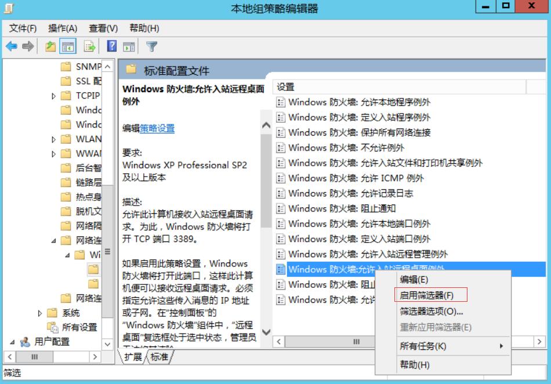The width and height of the screenshot is (551, 384).
Task: Switch to the 标准 tab
Action: (x=159, y=357)
